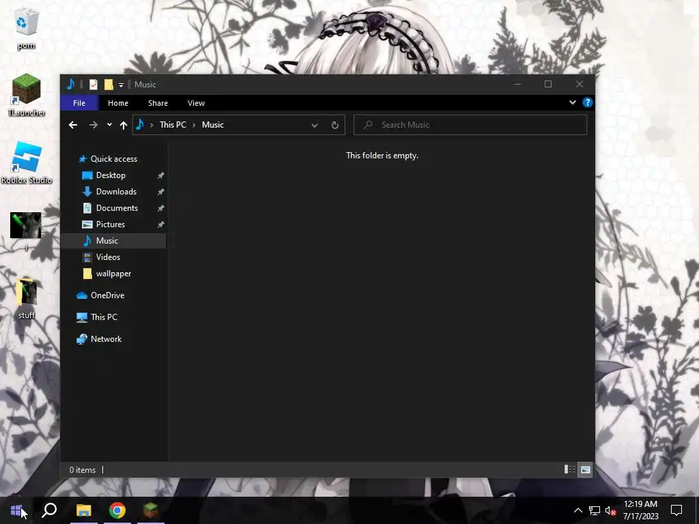699x524 pixels.
Task: Select the dark image file above stuff
Action: (26, 227)
